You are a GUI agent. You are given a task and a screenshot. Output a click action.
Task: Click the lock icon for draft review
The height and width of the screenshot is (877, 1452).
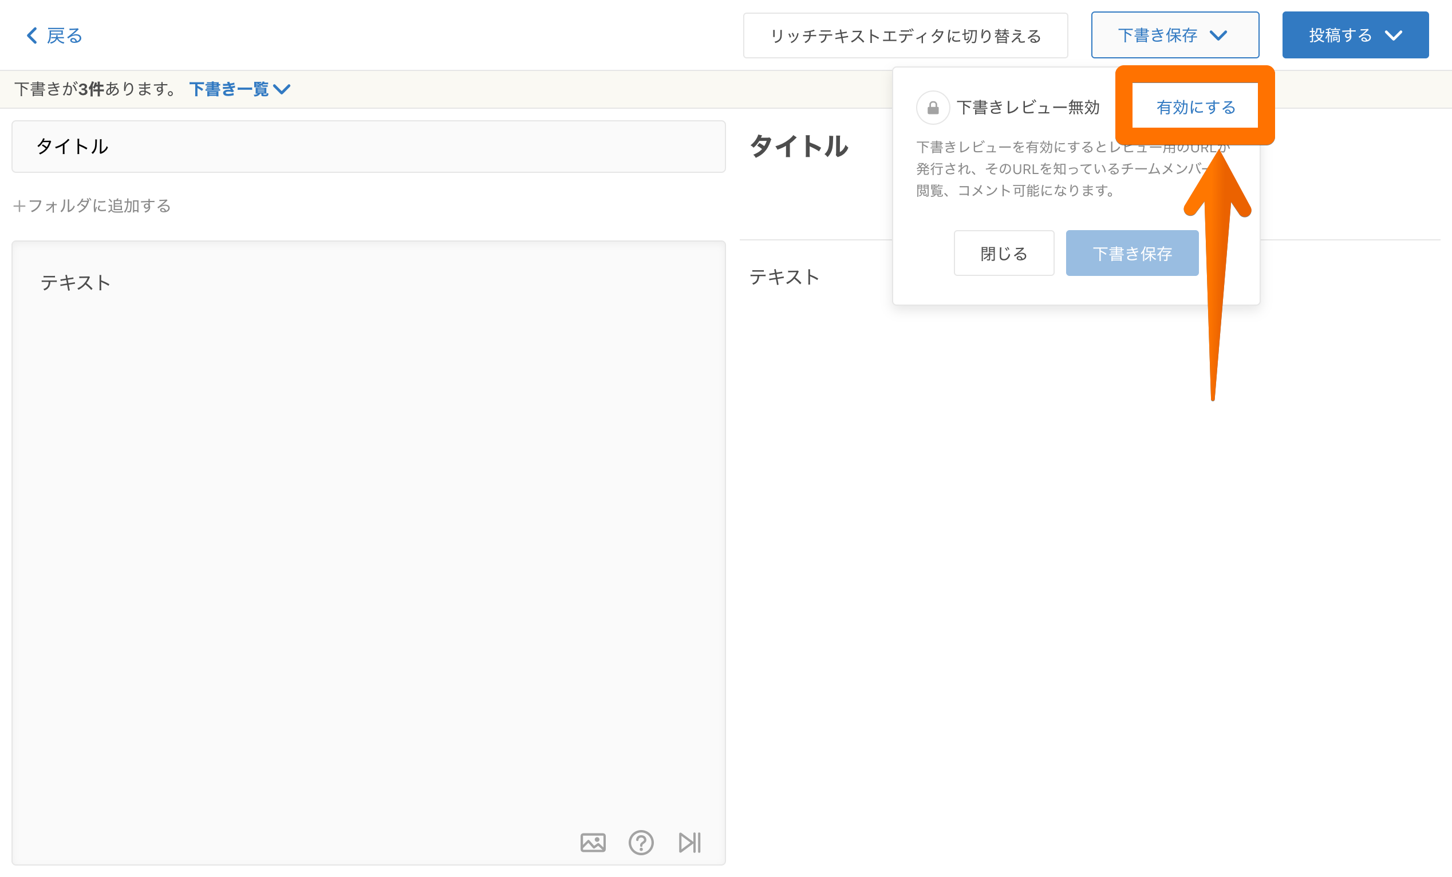tap(932, 108)
